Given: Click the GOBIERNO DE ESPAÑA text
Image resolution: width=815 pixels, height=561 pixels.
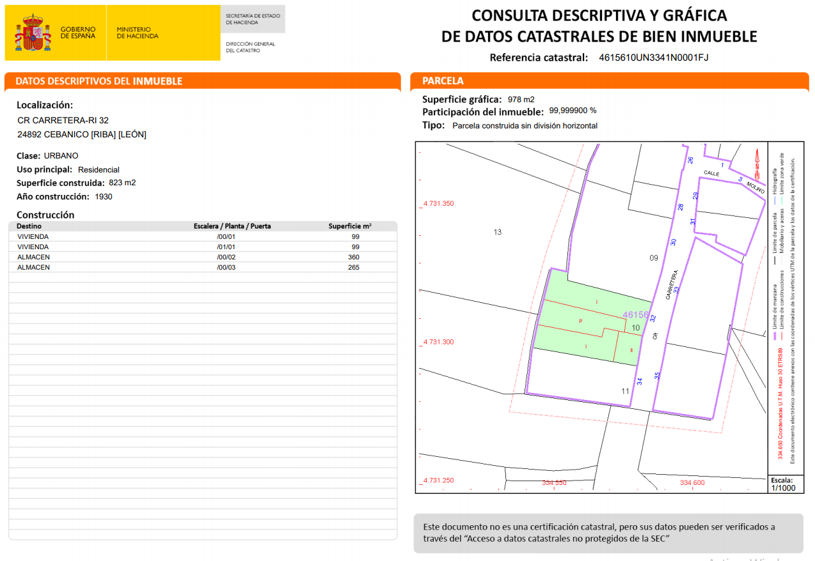Looking at the screenshot, I should 78,33.
